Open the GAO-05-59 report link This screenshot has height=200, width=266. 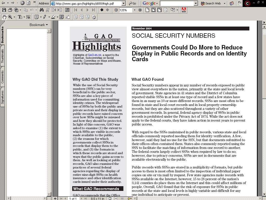coord(95,55)
